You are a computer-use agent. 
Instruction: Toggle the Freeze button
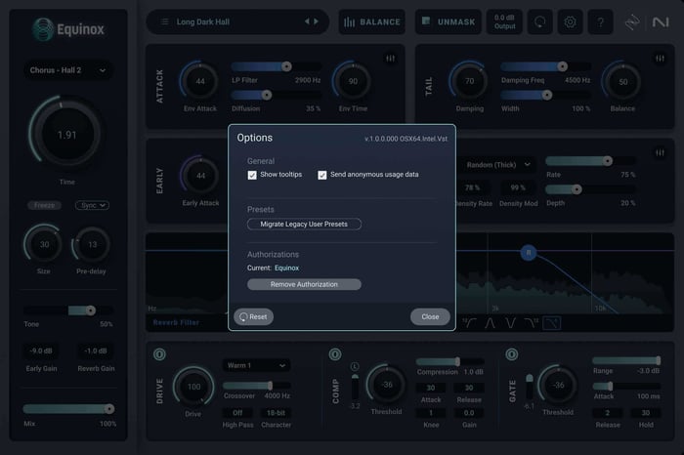pyautogui.click(x=45, y=205)
